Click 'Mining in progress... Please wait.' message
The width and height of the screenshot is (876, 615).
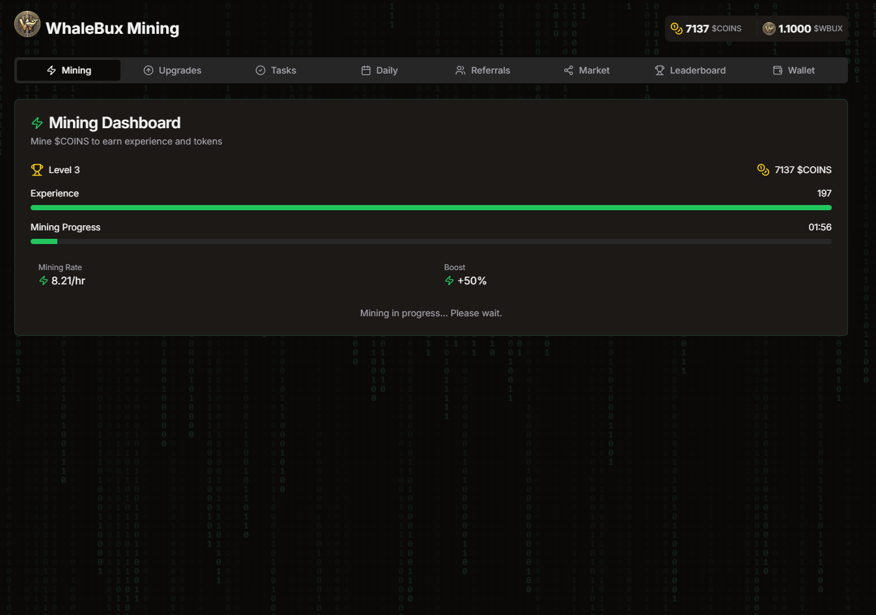[431, 313]
